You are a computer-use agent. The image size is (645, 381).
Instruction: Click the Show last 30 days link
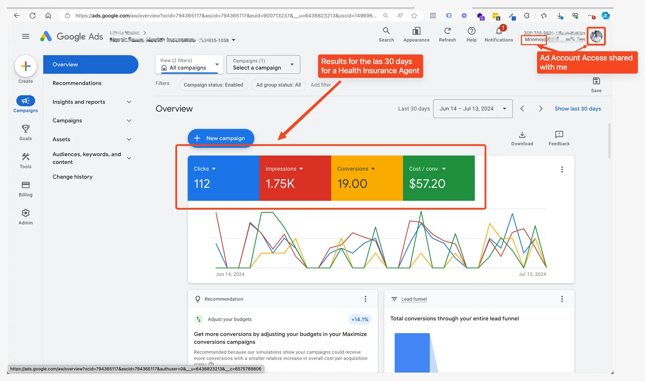tap(577, 108)
